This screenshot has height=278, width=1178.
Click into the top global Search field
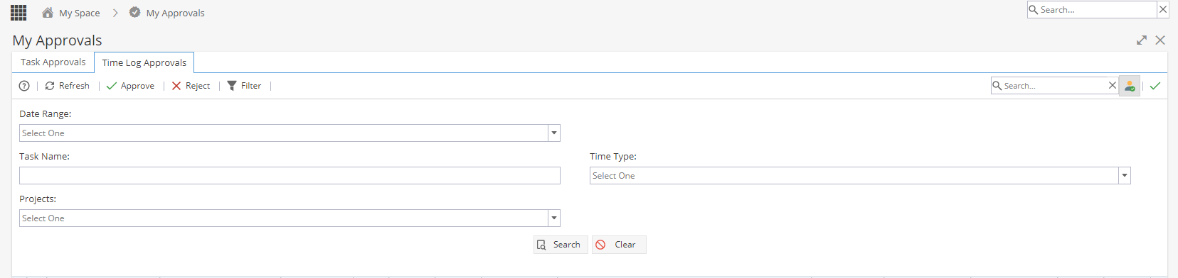tap(1092, 10)
